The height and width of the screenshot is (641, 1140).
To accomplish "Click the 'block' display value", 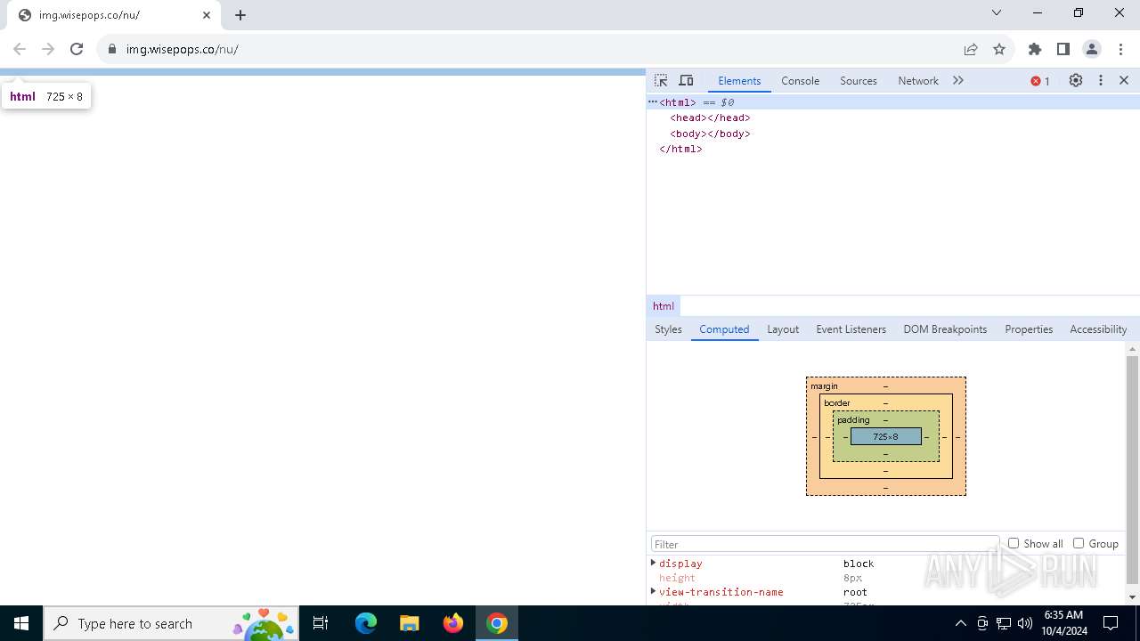I will point(859,564).
